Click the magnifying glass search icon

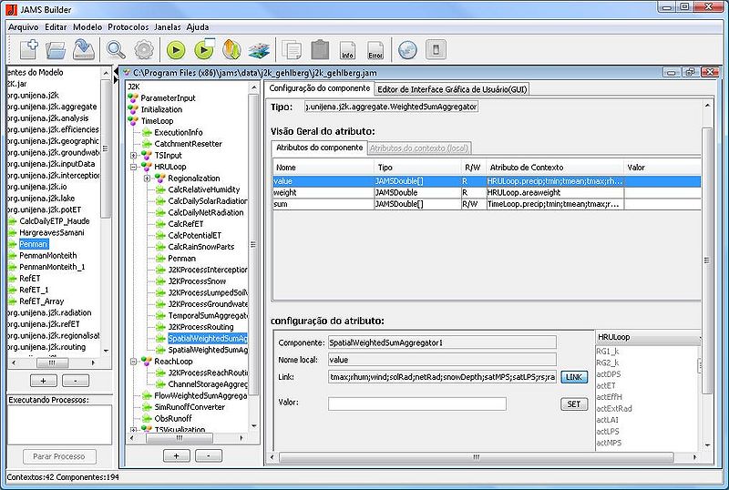tap(117, 49)
